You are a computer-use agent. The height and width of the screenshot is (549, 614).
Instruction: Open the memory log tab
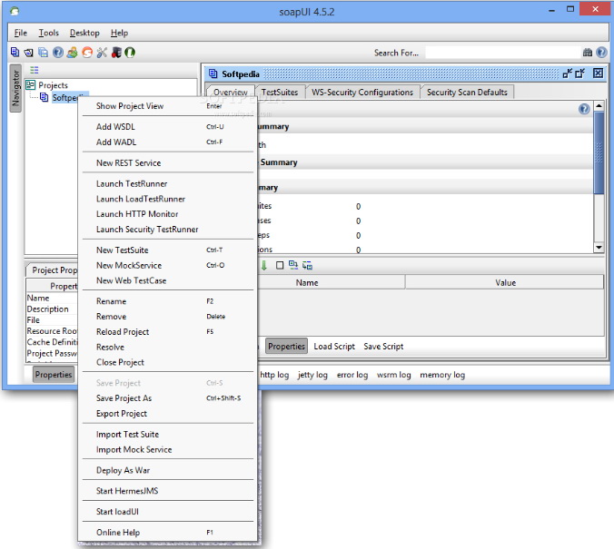(442, 375)
